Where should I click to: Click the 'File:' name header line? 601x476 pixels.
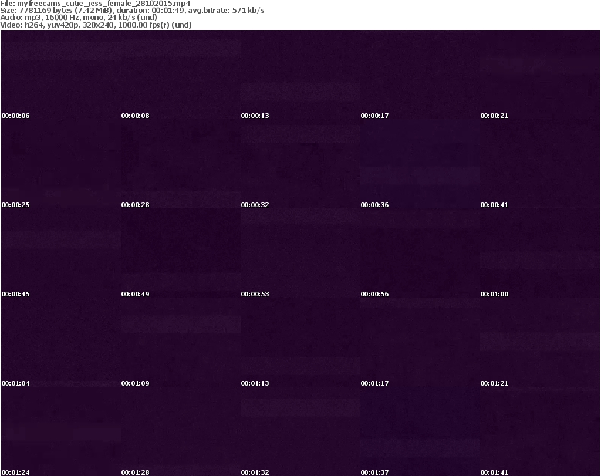pyautogui.click(x=95, y=4)
